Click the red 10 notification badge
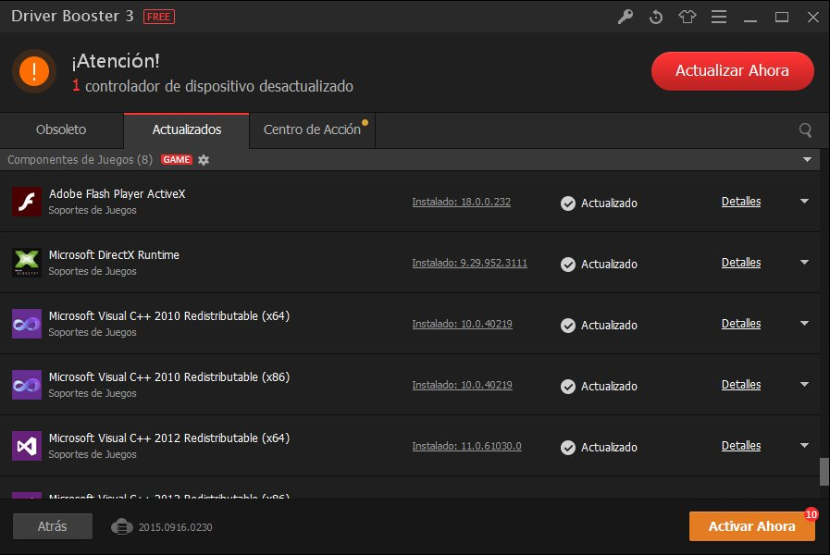Screen dimensions: 830x555 click(x=811, y=514)
